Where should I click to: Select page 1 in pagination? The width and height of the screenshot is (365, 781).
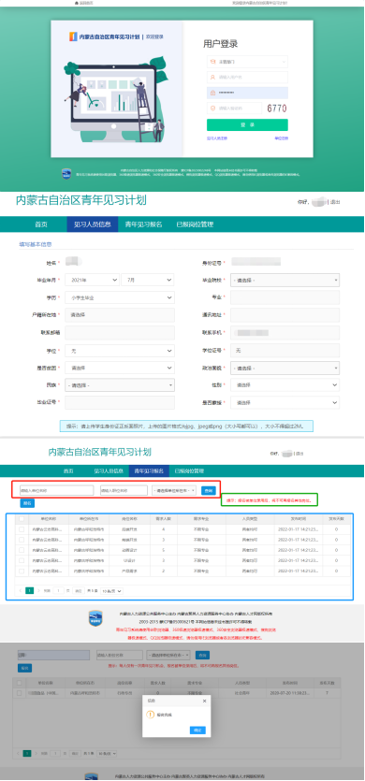[29, 591]
